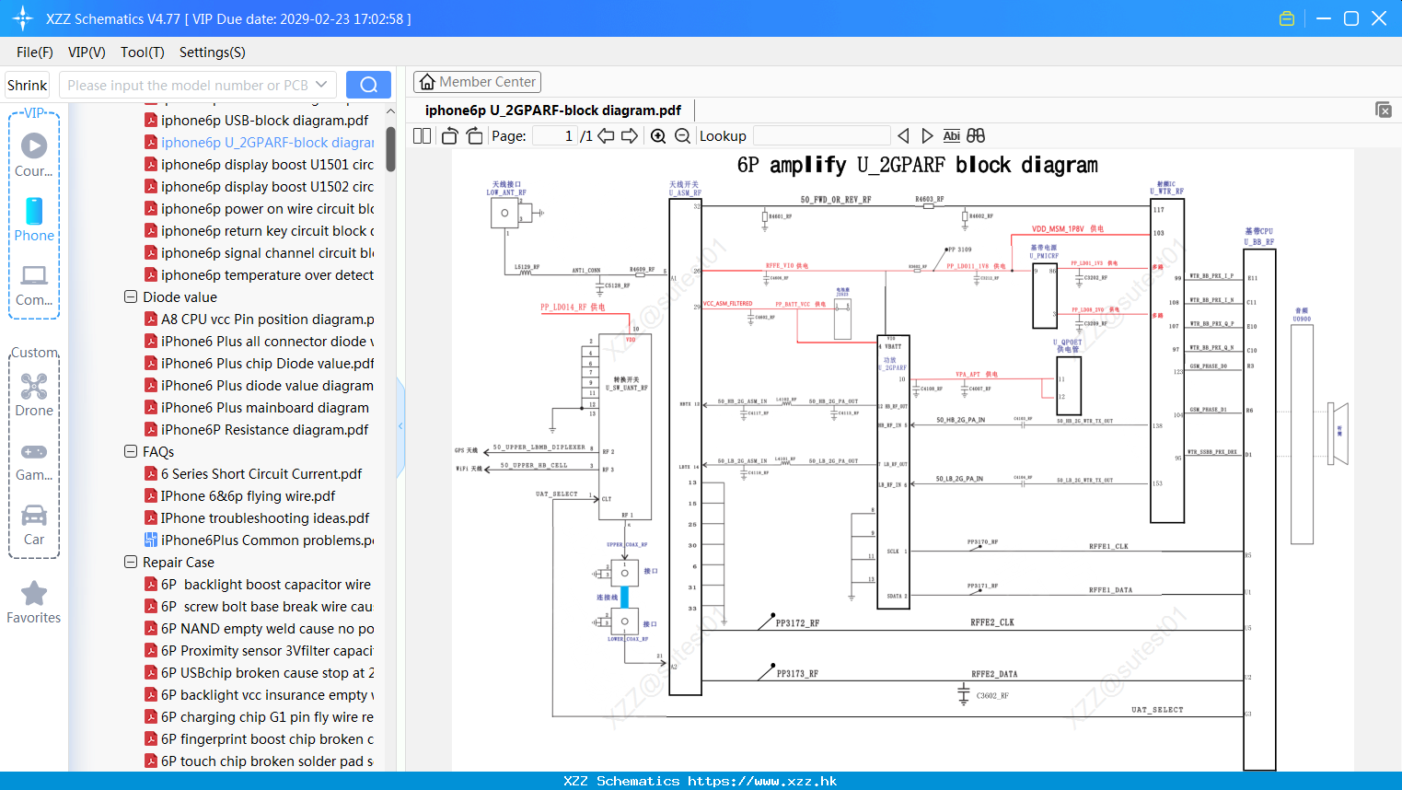The image size is (1402, 790).
Task: Go to previous page with left arrow
Action: tap(606, 135)
